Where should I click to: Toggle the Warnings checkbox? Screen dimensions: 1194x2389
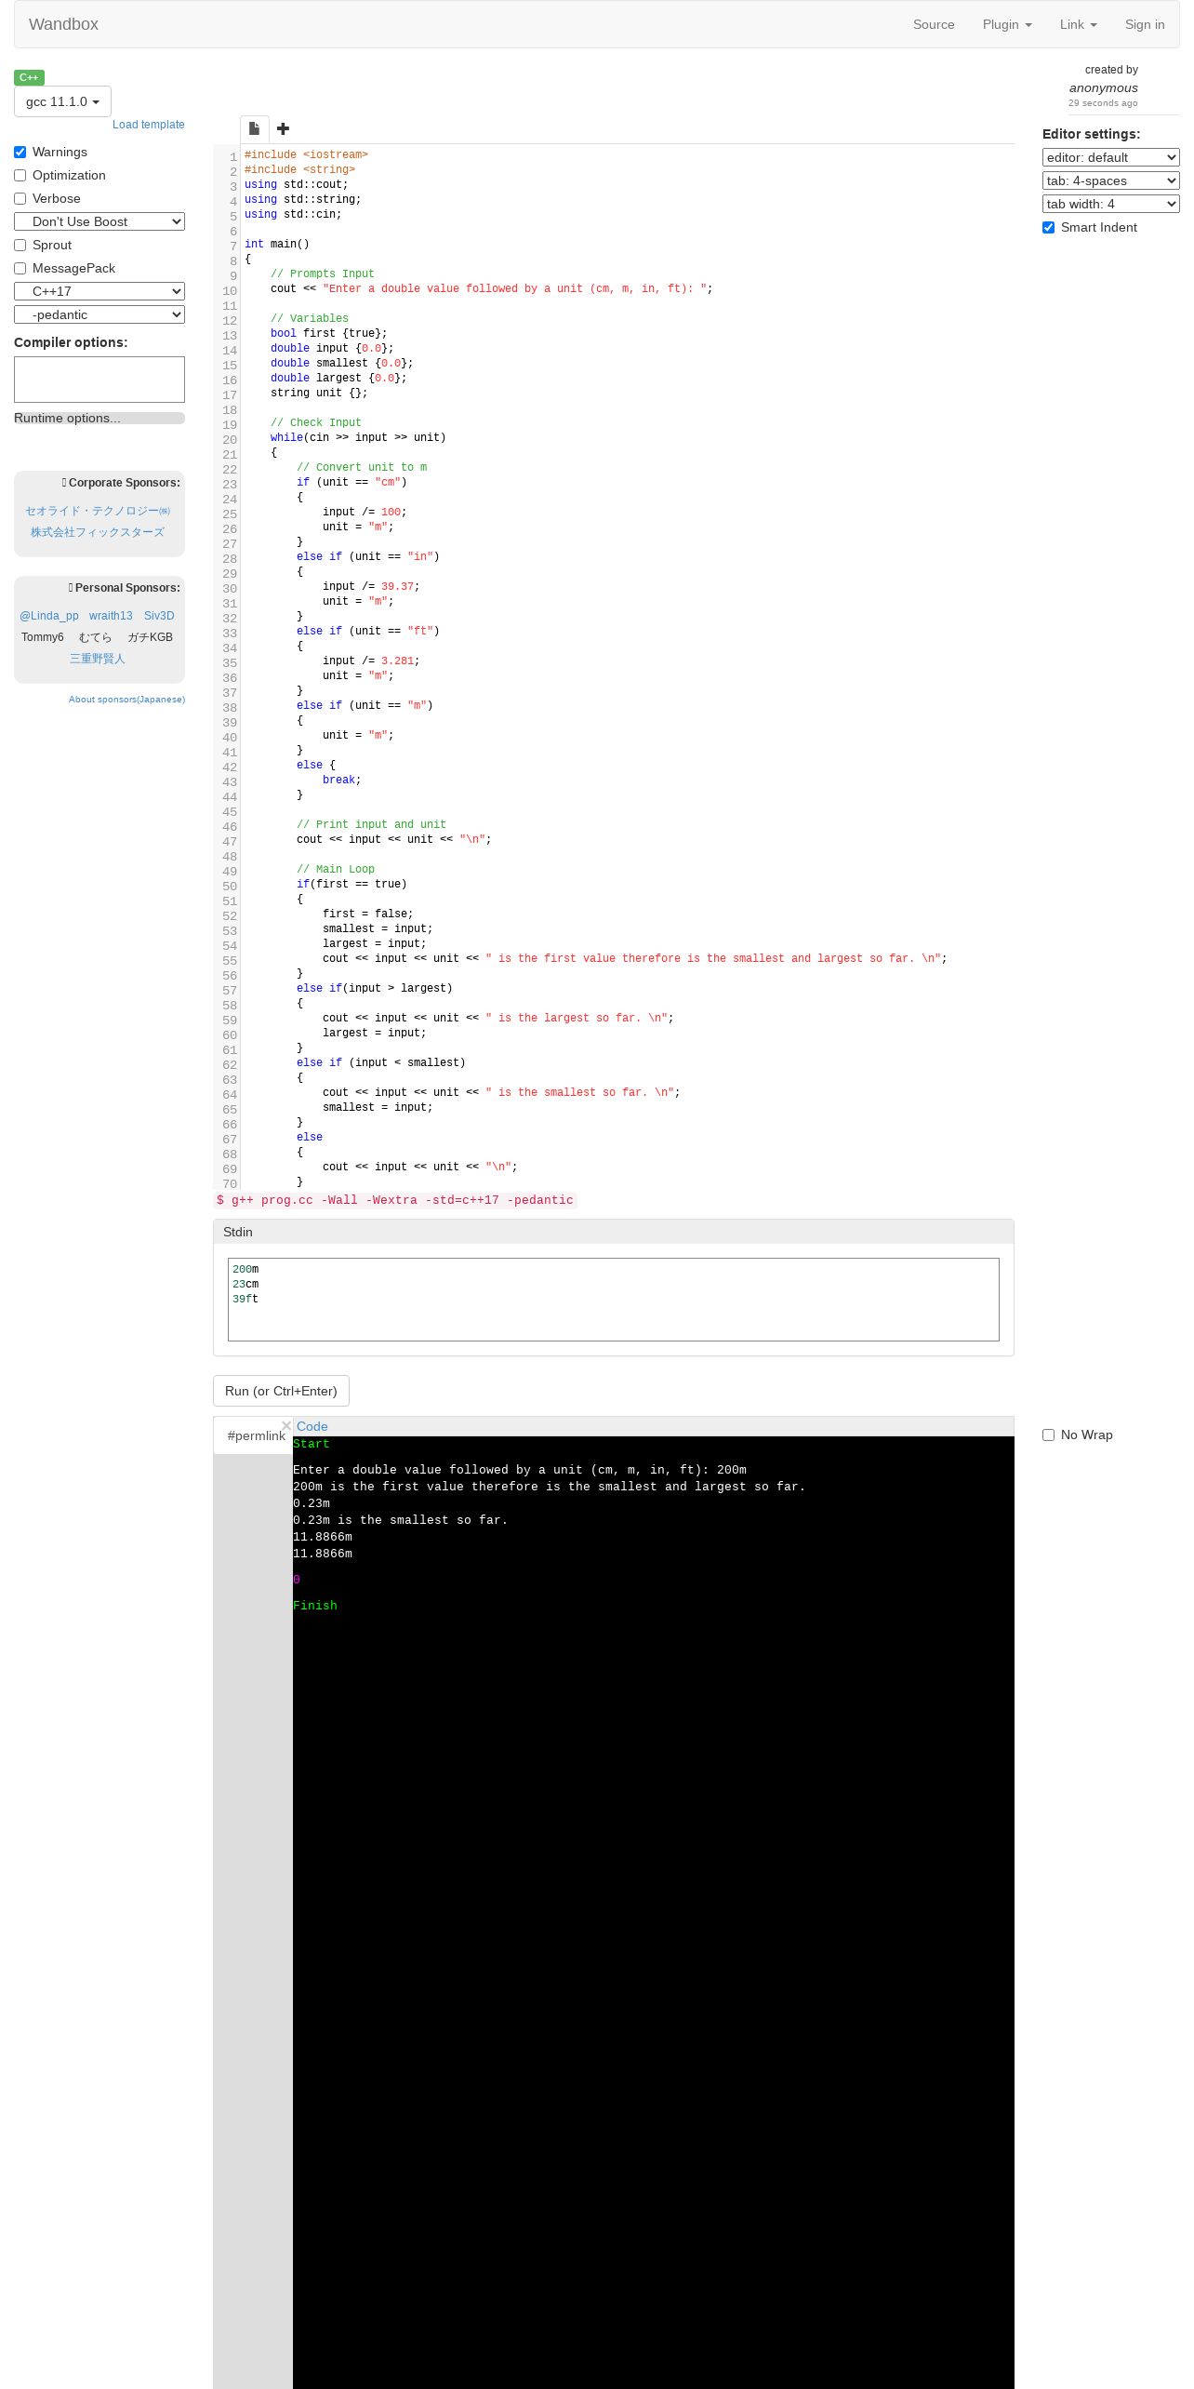point(20,152)
